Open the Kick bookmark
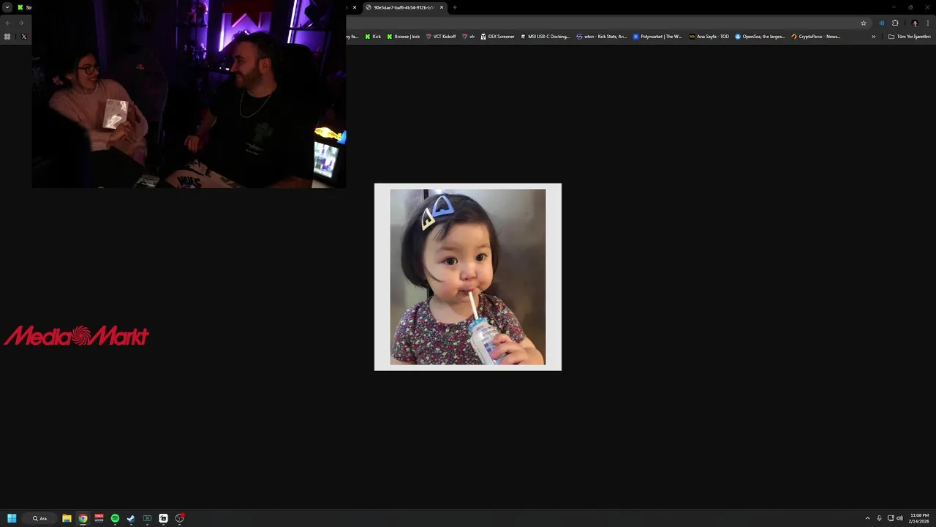The height and width of the screenshot is (527, 936). tap(373, 37)
